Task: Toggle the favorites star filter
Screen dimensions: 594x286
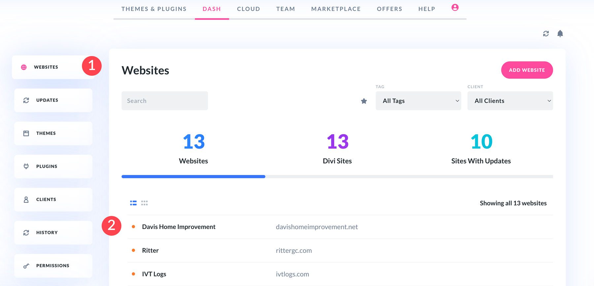Action: point(364,101)
